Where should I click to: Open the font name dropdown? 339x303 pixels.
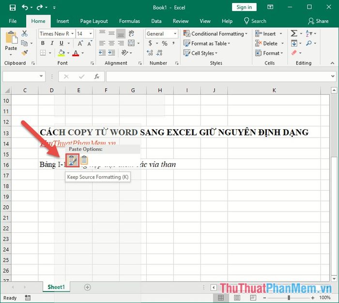click(73, 34)
